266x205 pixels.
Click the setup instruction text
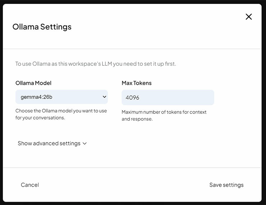click(96, 64)
